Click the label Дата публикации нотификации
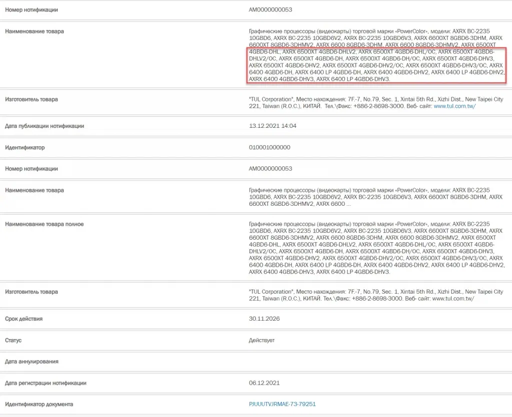The height and width of the screenshot is (417, 512). coord(44,126)
